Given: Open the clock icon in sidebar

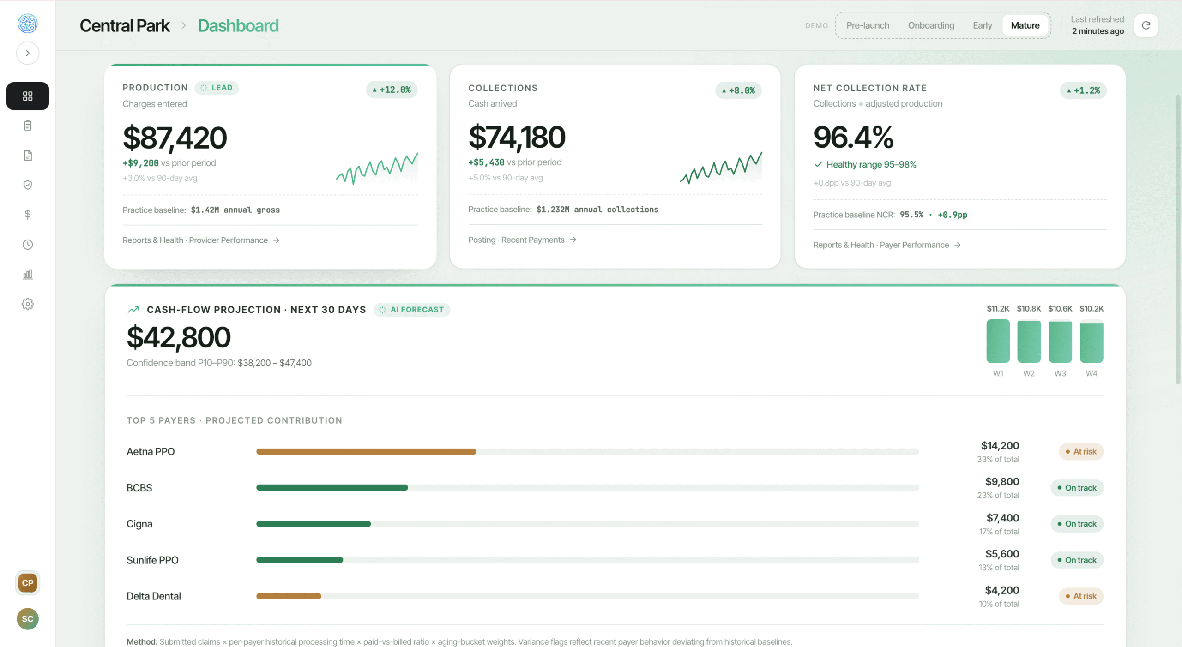Looking at the screenshot, I should coord(28,245).
